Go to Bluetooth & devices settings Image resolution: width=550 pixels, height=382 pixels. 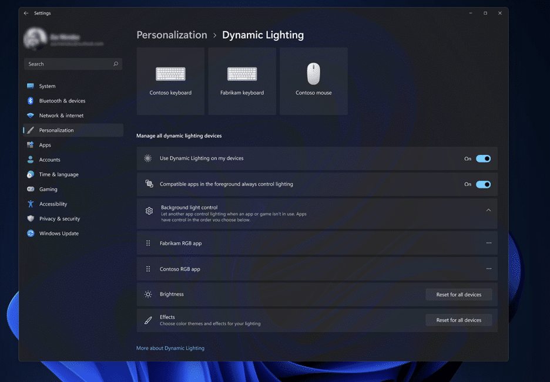click(62, 101)
